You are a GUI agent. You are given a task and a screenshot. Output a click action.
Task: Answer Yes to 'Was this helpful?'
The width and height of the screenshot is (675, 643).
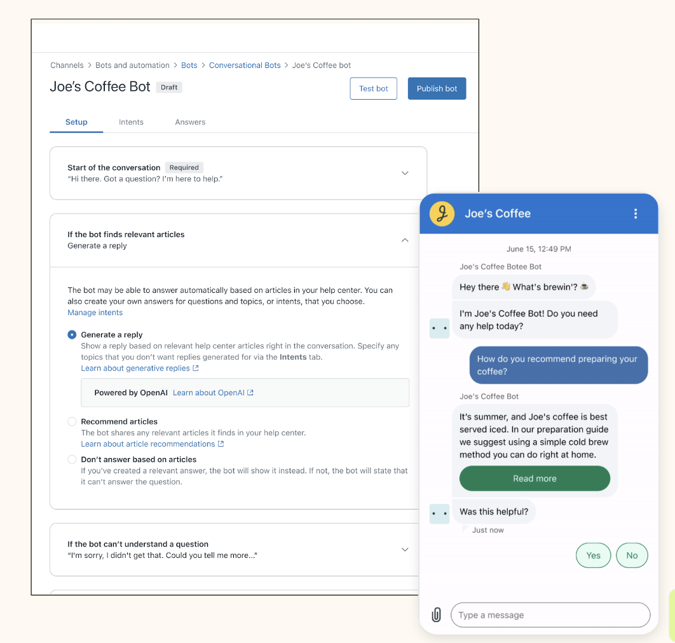coord(593,555)
